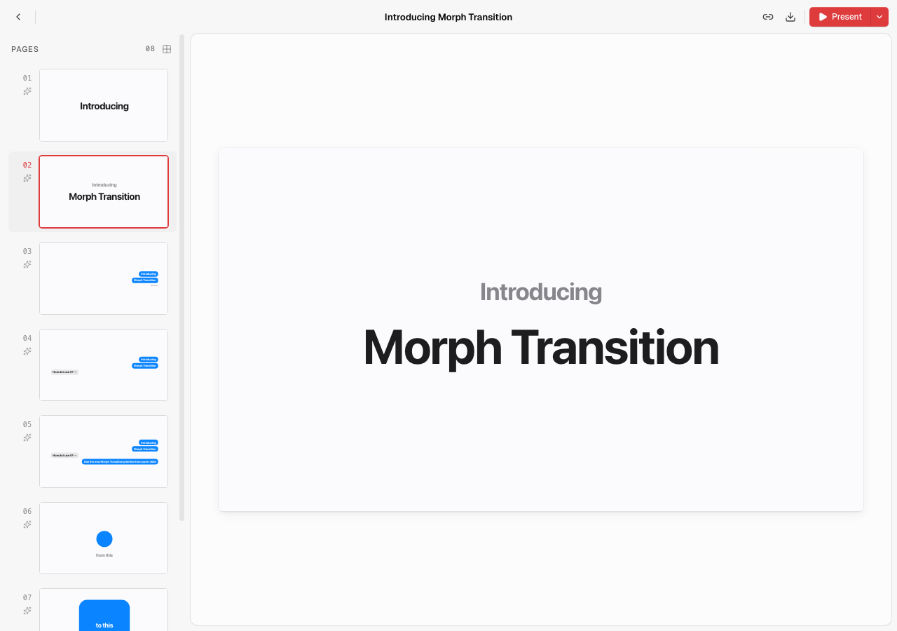Click the '07' page number
897x631 pixels.
point(27,598)
